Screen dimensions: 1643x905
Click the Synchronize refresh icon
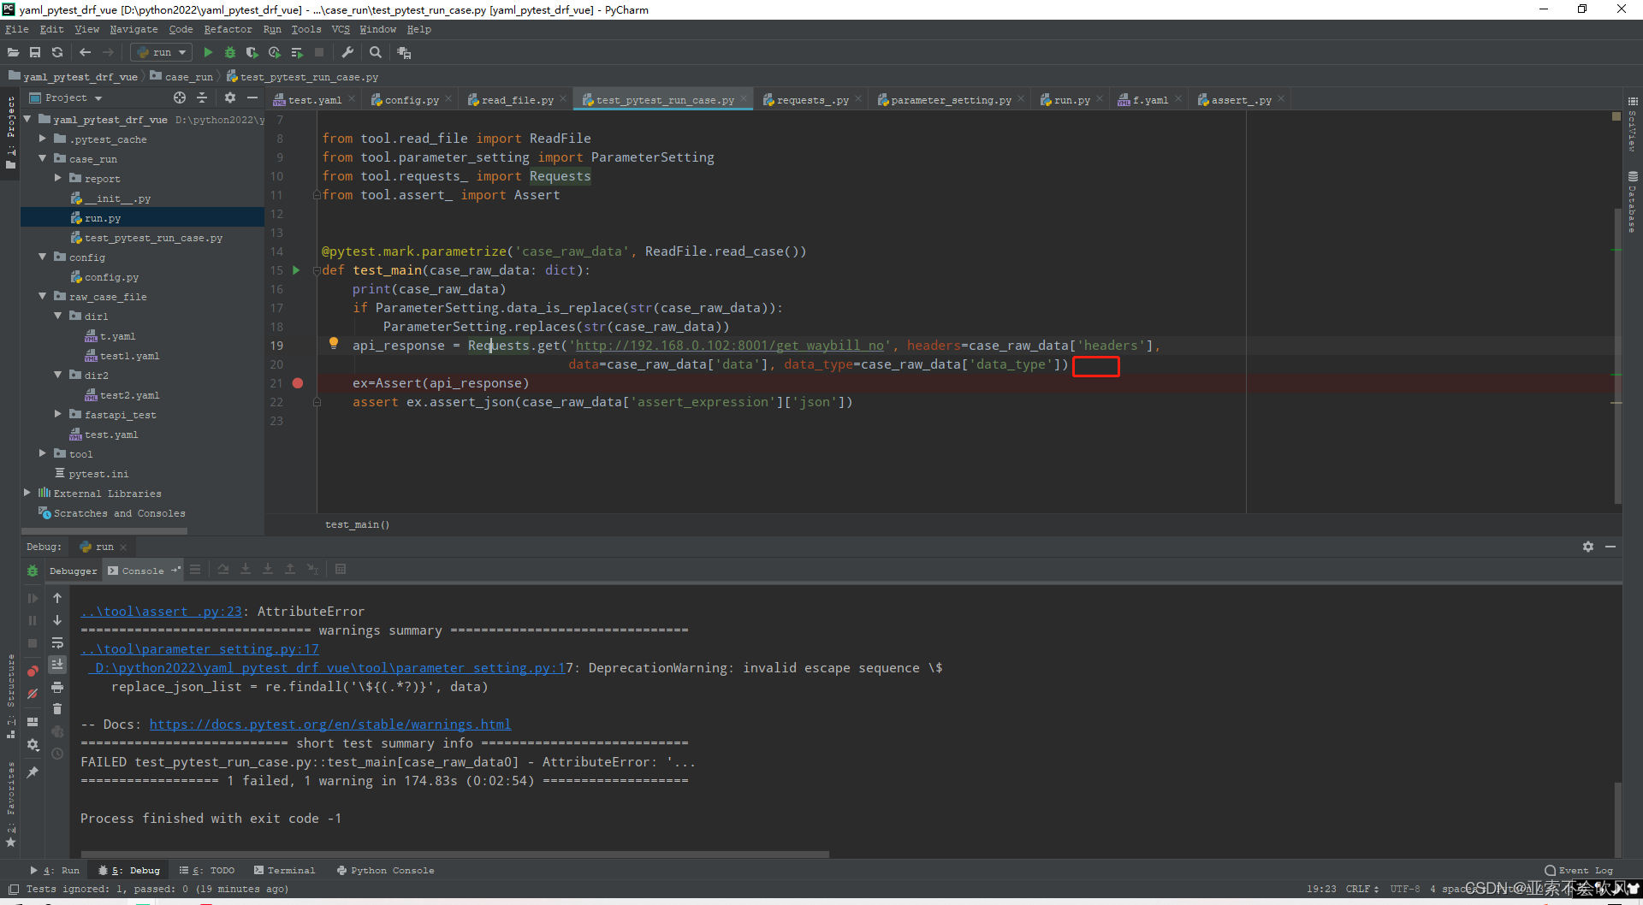57,52
